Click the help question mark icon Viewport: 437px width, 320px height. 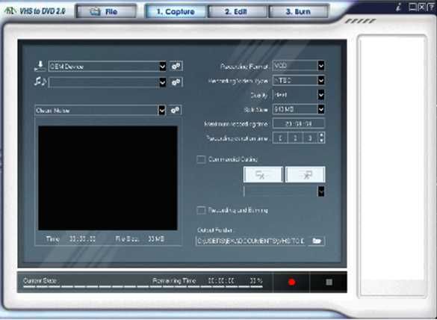point(433,7)
